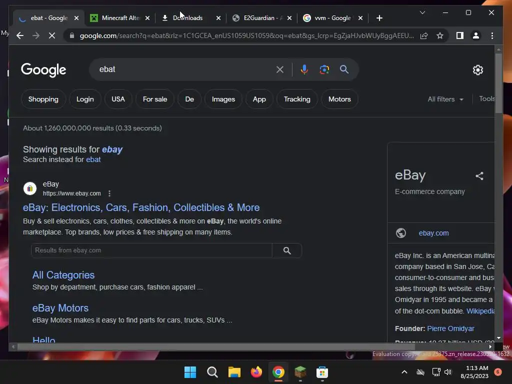Apply the Motors search chip
Viewport: 512px width, 384px height.
(x=339, y=99)
